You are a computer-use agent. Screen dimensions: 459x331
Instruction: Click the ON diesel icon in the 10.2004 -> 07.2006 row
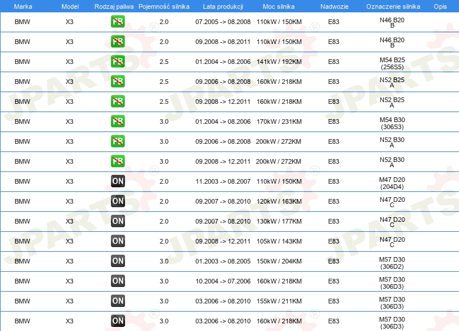point(117,281)
